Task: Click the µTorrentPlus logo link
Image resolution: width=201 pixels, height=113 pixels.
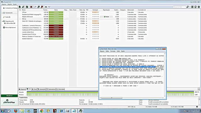Action: coord(9,101)
